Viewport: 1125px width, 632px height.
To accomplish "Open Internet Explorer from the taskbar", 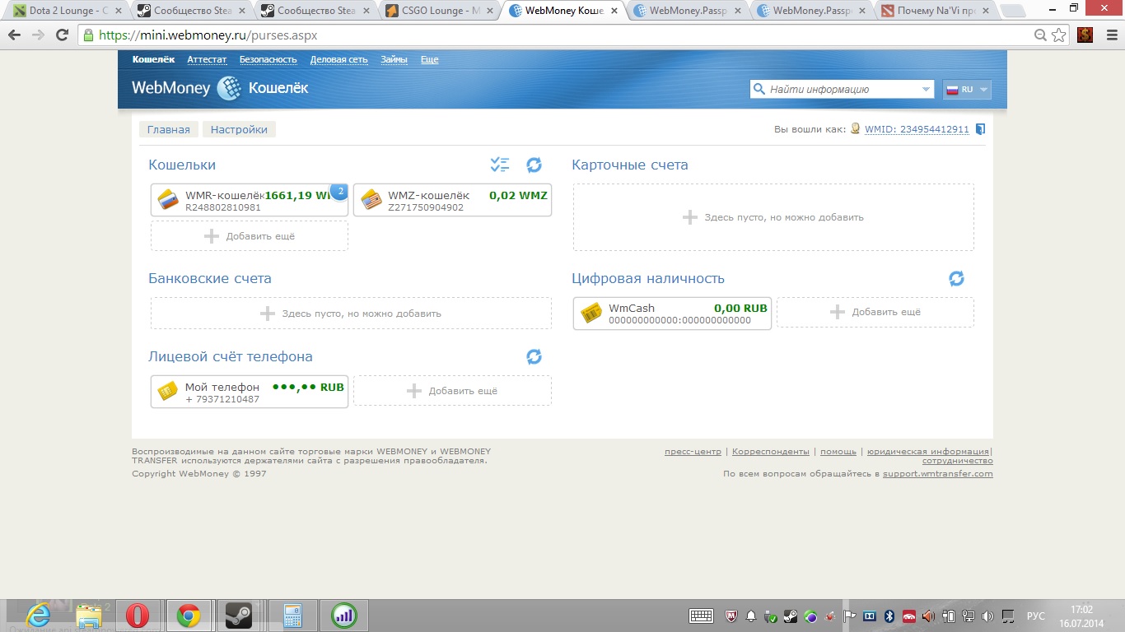I will (38, 615).
